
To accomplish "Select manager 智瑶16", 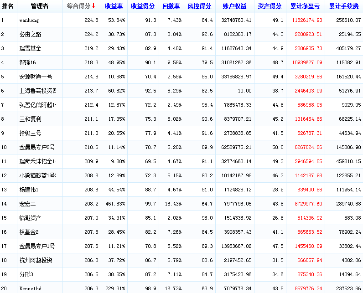I will pos(27,62).
